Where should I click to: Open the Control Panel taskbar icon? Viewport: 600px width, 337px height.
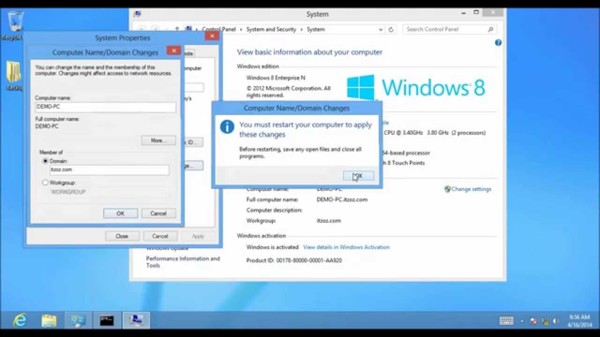click(x=78, y=320)
